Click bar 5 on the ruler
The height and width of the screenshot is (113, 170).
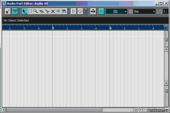[53, 28]
